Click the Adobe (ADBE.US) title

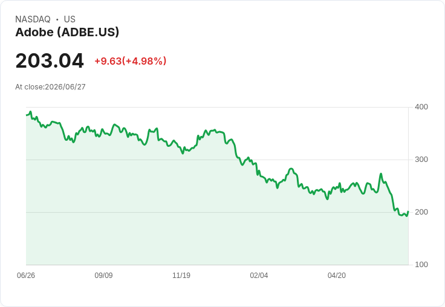coord(67,32)
